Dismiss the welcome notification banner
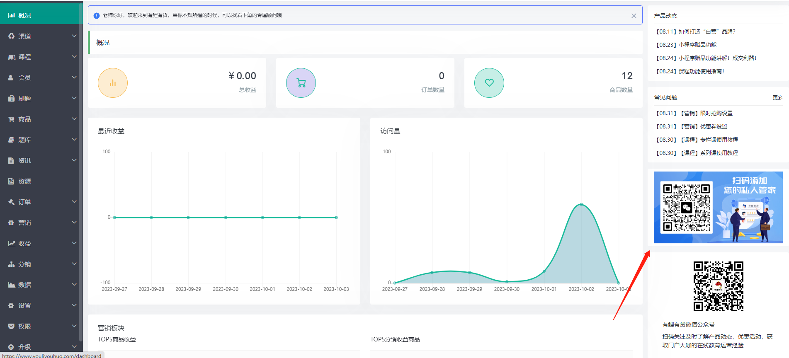The height and width of the screenshot is (358, 789). point(634,16)
